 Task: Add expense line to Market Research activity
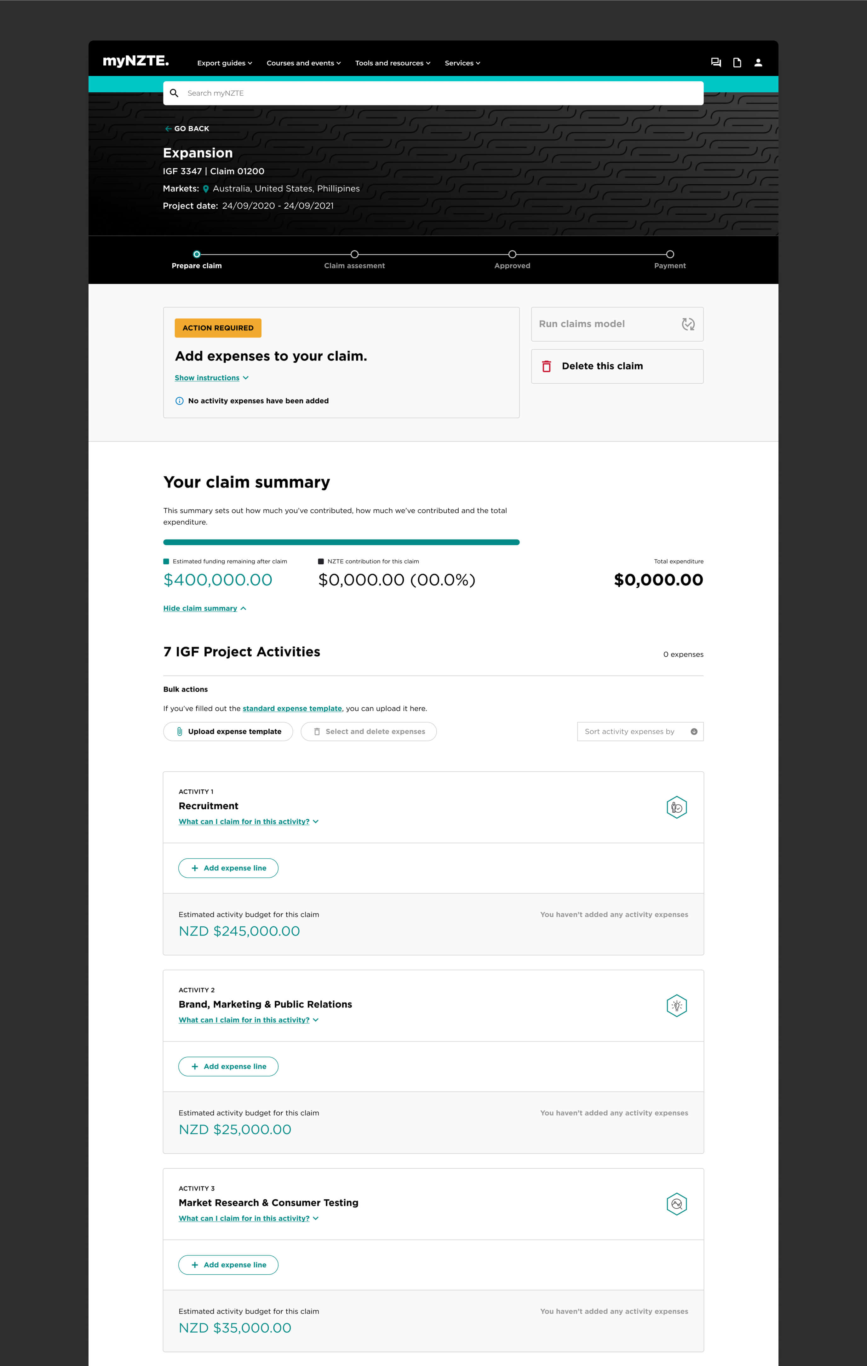pyautogui.click(x=228, y=1265)
